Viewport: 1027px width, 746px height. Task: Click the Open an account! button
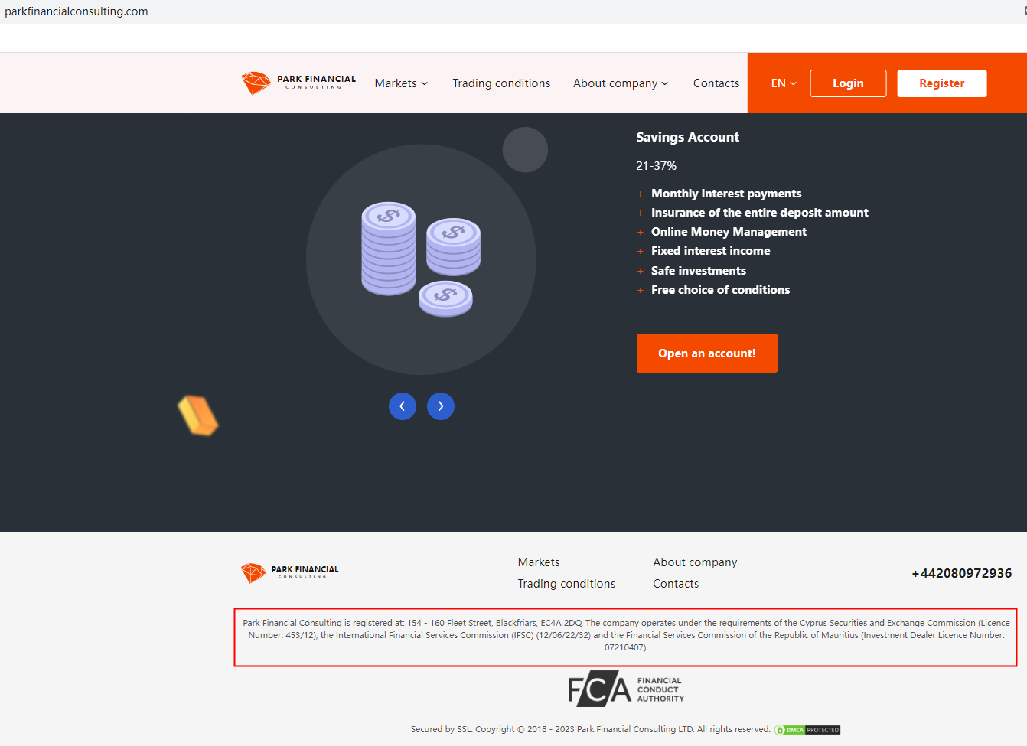tap(707, 353)
